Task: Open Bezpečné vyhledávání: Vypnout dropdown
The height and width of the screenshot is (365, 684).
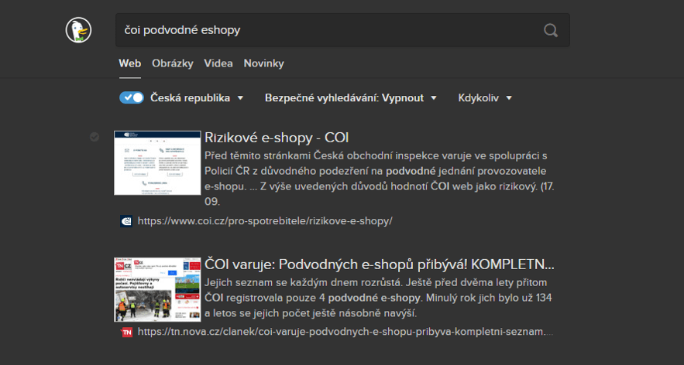Action: point(351,97)
